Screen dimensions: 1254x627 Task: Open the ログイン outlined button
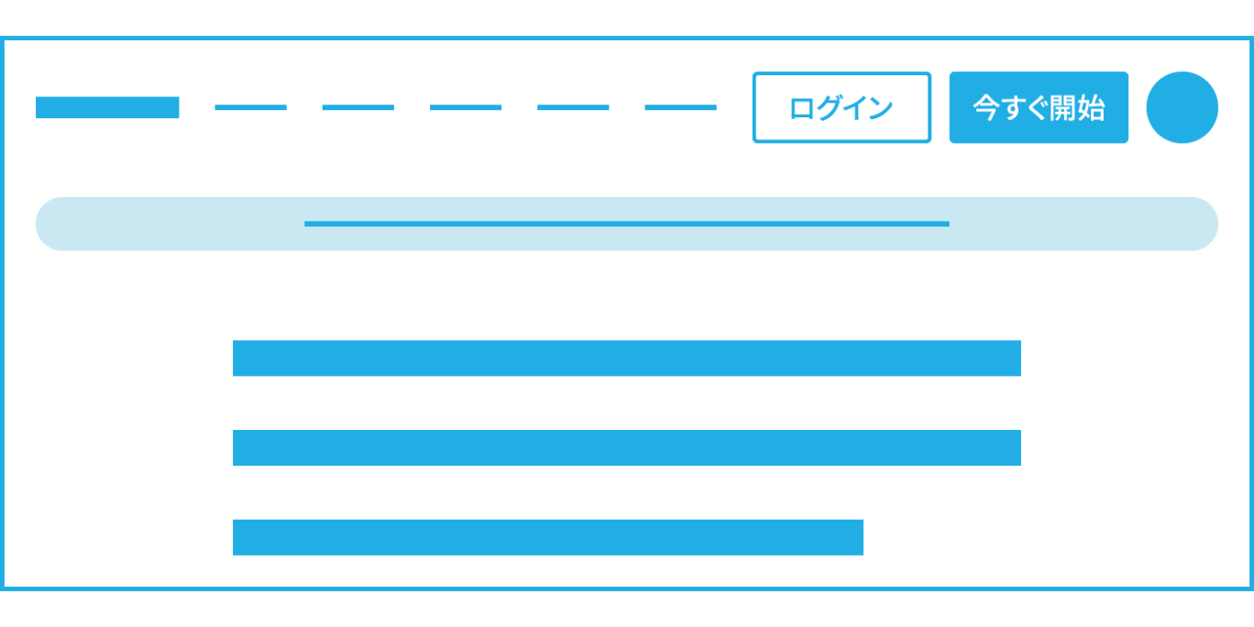(841, 107)
